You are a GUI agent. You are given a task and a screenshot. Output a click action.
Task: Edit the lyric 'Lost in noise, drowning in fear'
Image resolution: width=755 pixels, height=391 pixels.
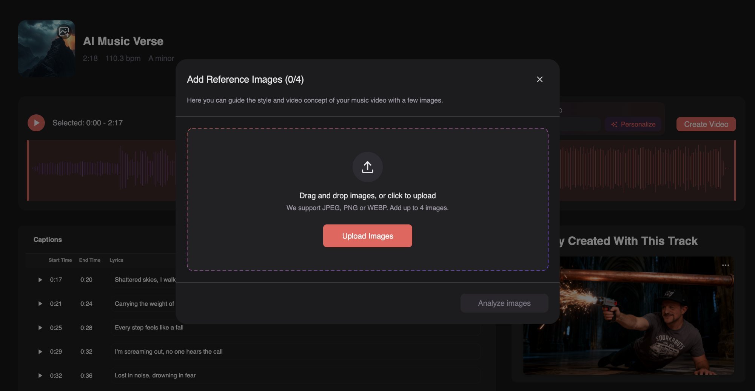[155, 375]
